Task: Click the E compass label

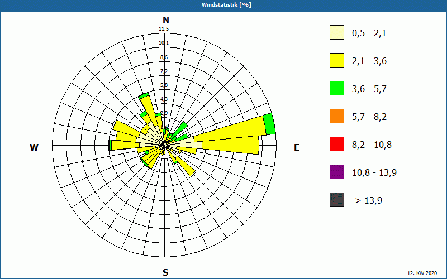Action: point(297,147)
